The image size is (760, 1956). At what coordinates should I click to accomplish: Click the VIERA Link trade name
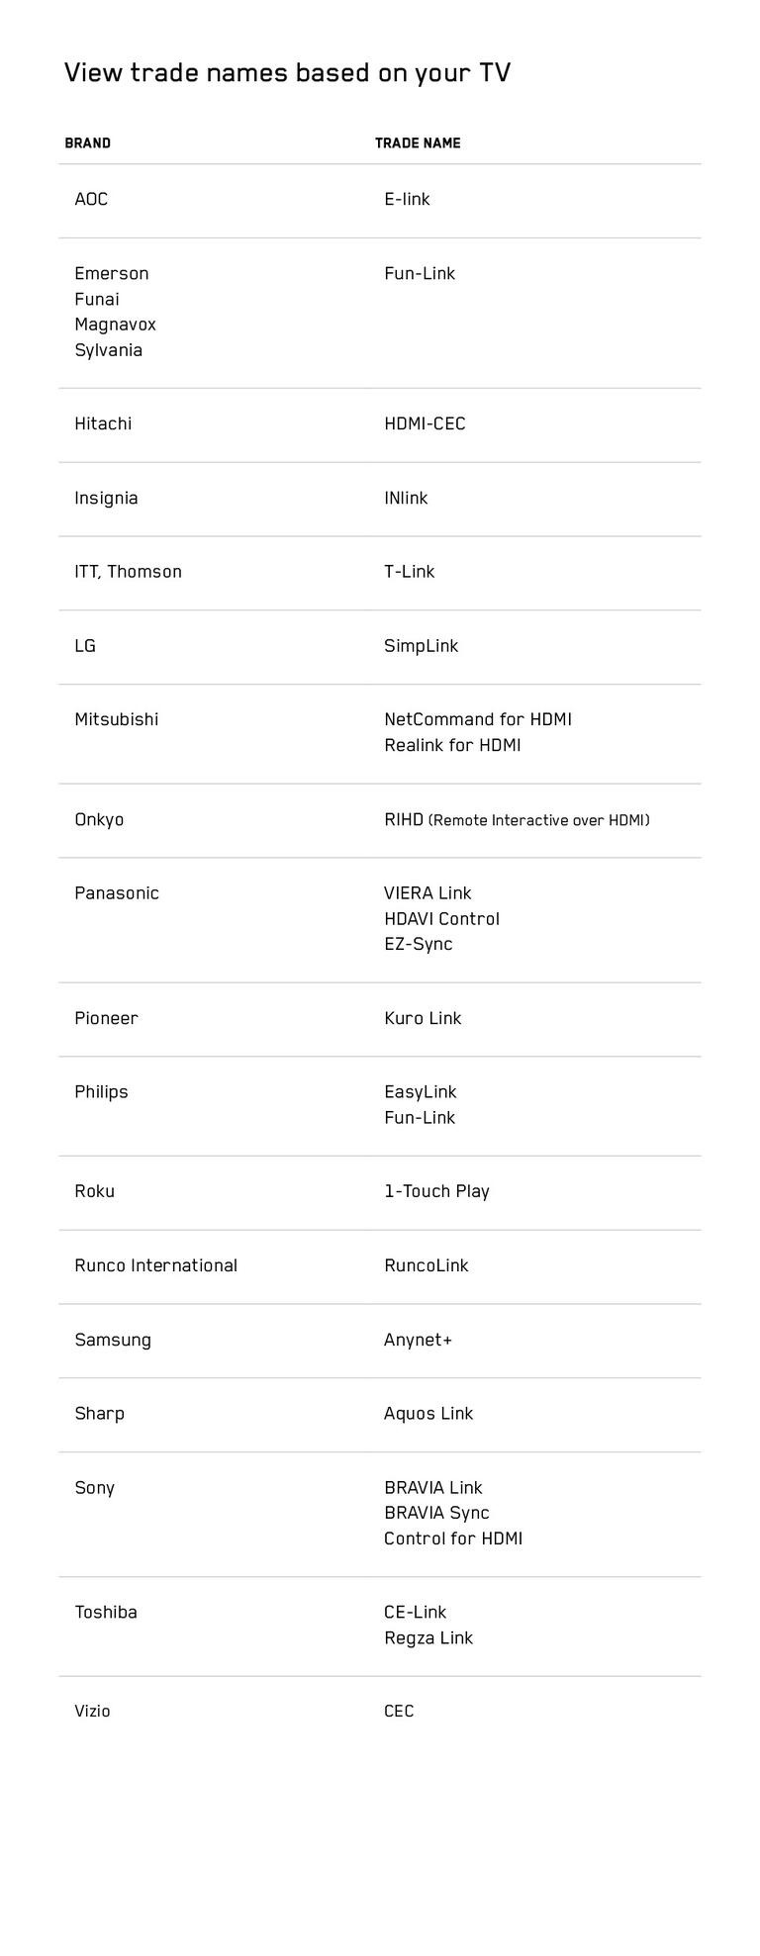(427, 893)
